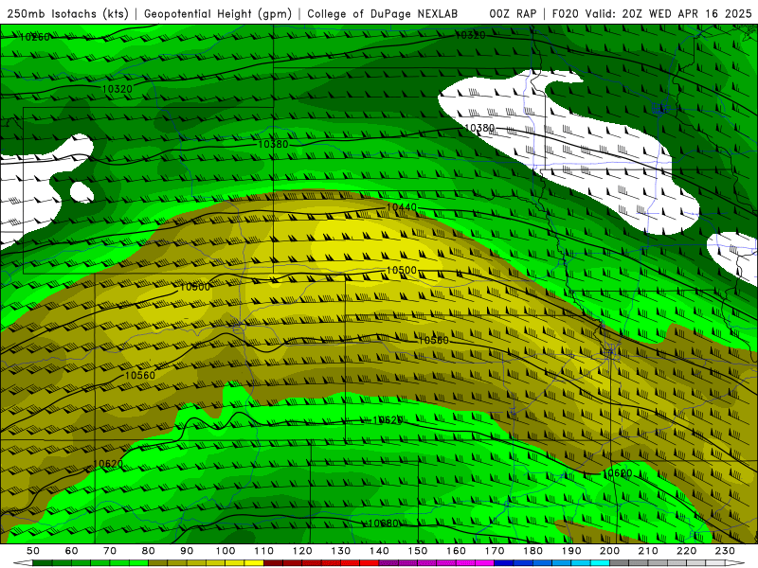Click the 10680 height contour label
The width and height of the screenshot is (758, 568).
383,524
